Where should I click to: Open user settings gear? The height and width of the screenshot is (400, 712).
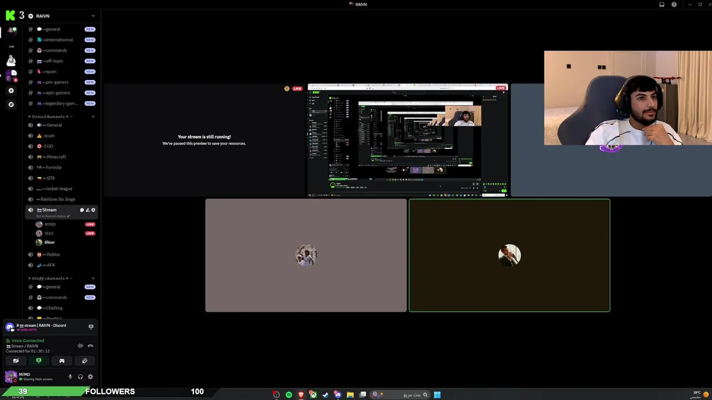pyautogui.click(x=90, y=377)
